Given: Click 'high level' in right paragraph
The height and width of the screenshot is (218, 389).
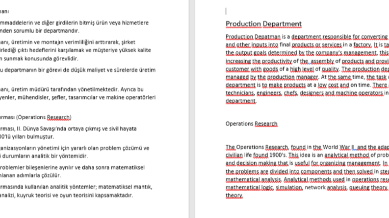Looking at the screenshot, I should tap(302, 69).
